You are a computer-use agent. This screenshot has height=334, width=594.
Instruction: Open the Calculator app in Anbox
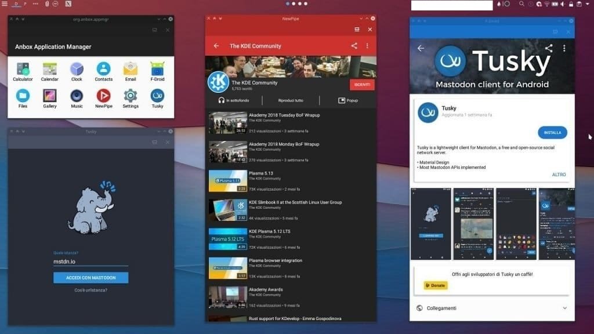click(x=23, y=71)
